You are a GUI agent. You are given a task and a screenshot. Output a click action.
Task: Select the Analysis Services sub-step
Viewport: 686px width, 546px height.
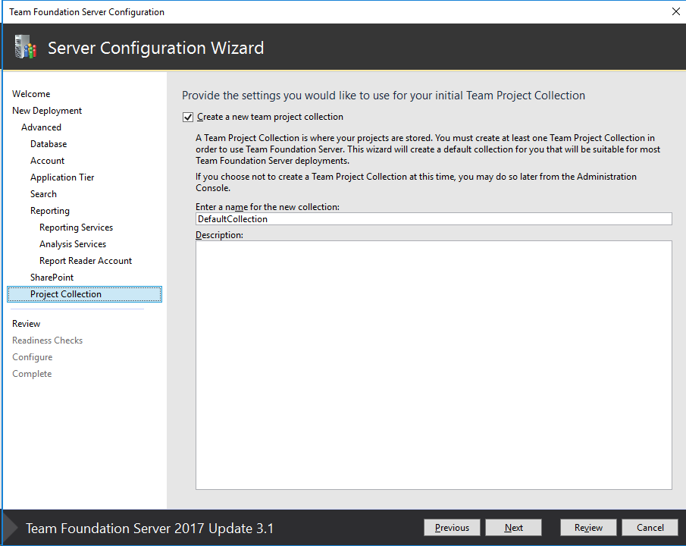click(72, 243)
